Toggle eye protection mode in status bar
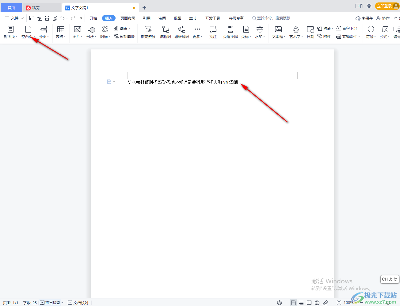The image size is (400, 307). coord(280,303)
